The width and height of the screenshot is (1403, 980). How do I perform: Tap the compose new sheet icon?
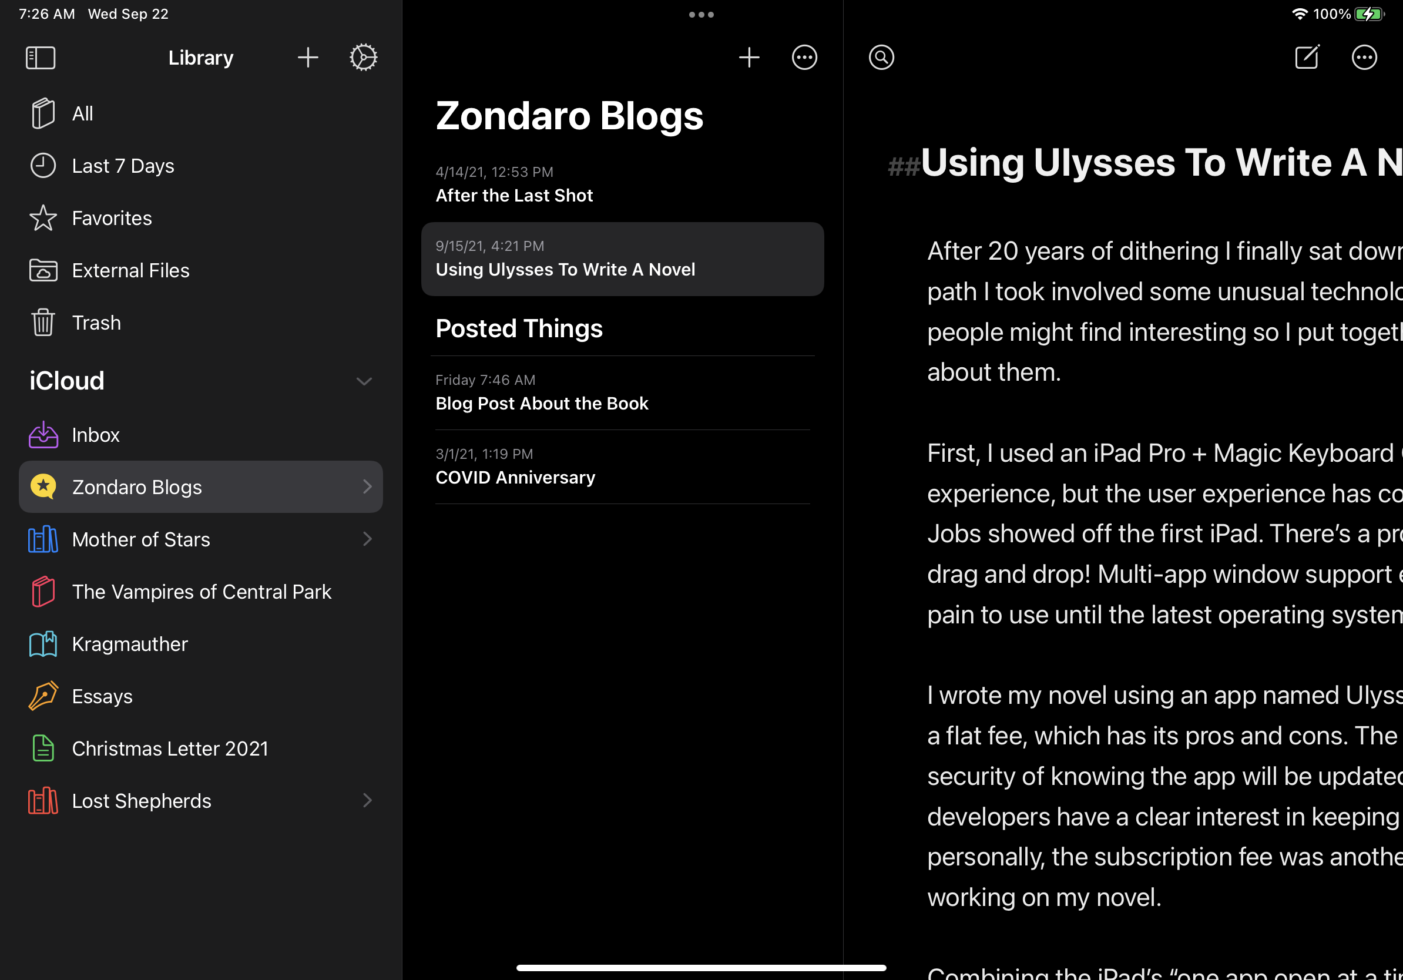[x=1307, y=58]
